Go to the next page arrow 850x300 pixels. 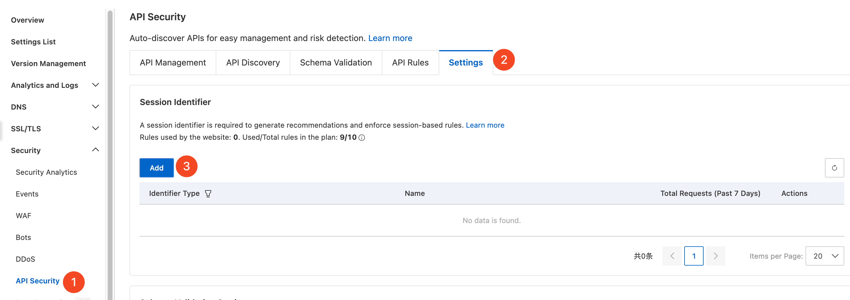point(715,256)
